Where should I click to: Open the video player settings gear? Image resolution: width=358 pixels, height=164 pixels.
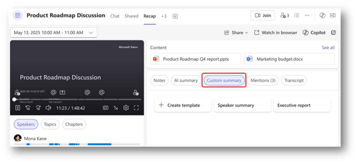click(126, 108)
